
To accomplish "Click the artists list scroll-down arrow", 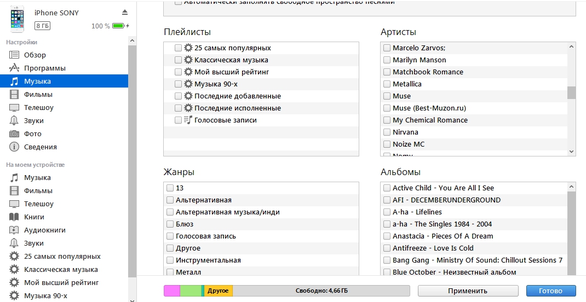I will tap(571, 151).
